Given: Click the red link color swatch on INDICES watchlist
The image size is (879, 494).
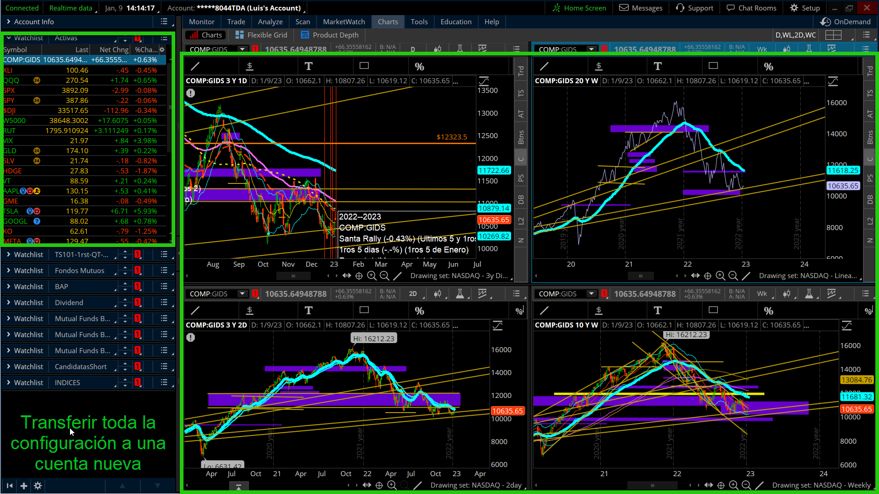Looking at the screenshot, I should (137, 383).
